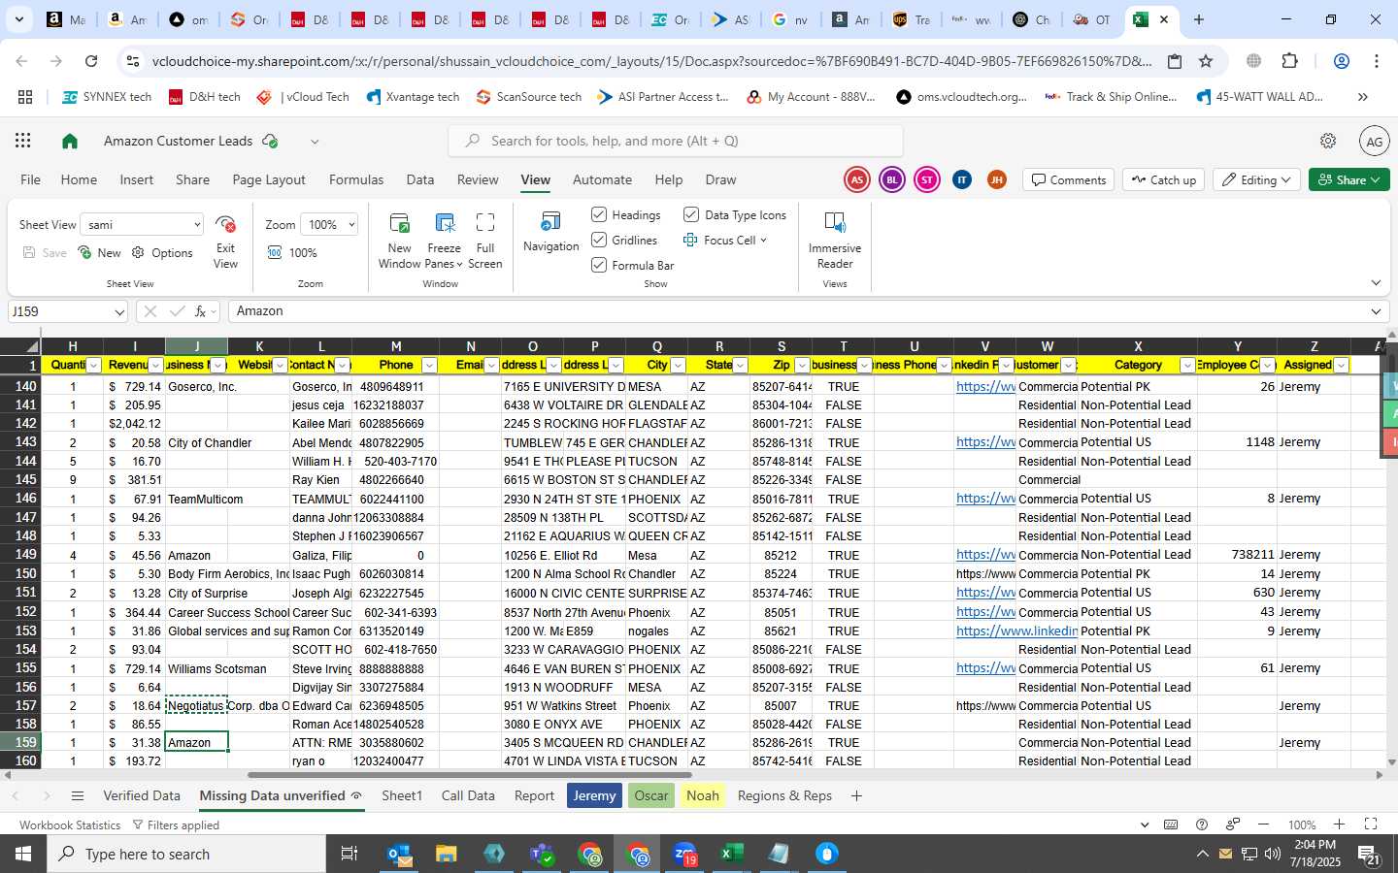Viewport: 1398px width, 873px height.
Task: Open the City column filter dropdown
Action: coord(678,366)
